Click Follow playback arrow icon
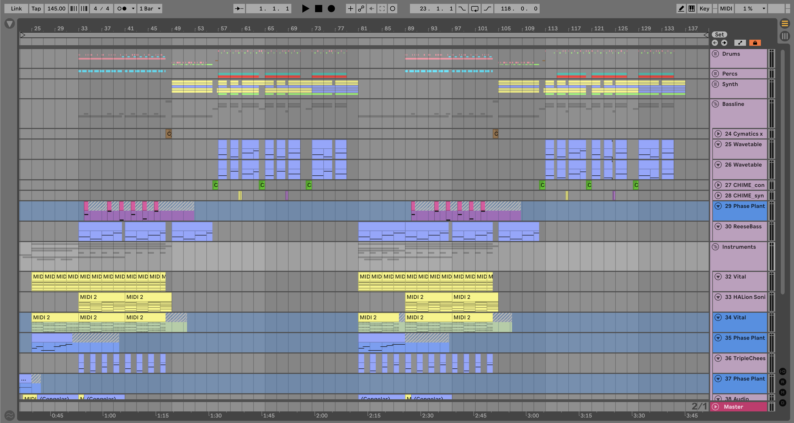 [239, 9]
